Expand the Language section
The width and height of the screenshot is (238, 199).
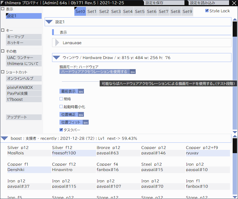(57, 43)
